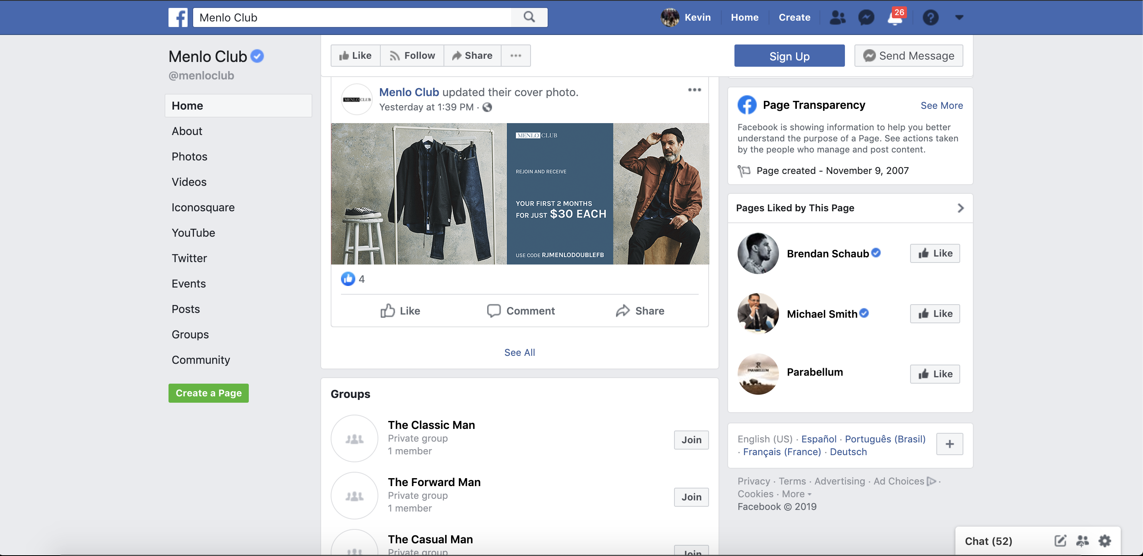
Task: Click See All below the post
Action: tap(519, 353)
